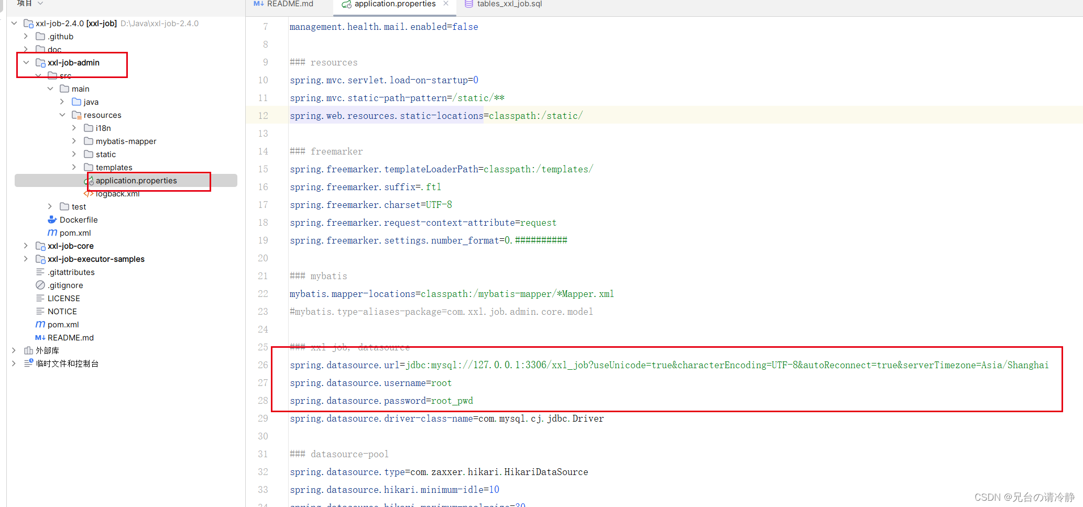Viewport: 1083px width, 507px height.
Task: Click line number 12 in the gutter
Action: [x=263, y=116]
